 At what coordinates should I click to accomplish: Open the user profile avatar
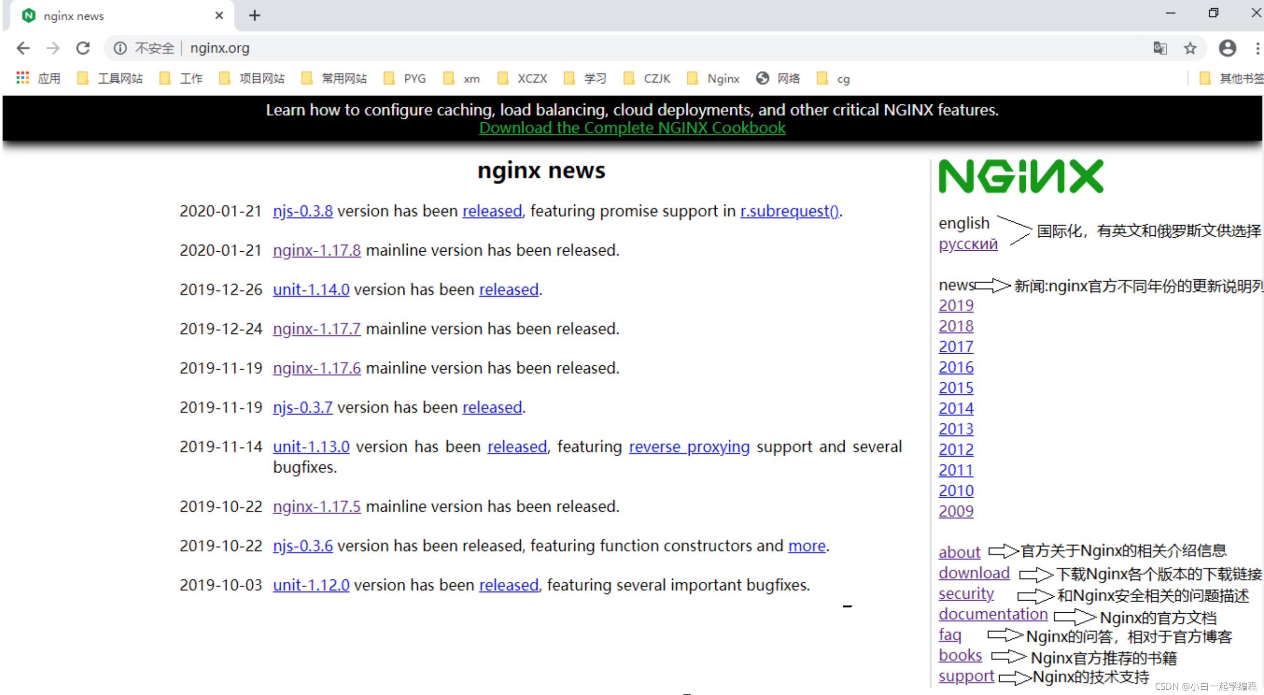(x=1227, y=48)
